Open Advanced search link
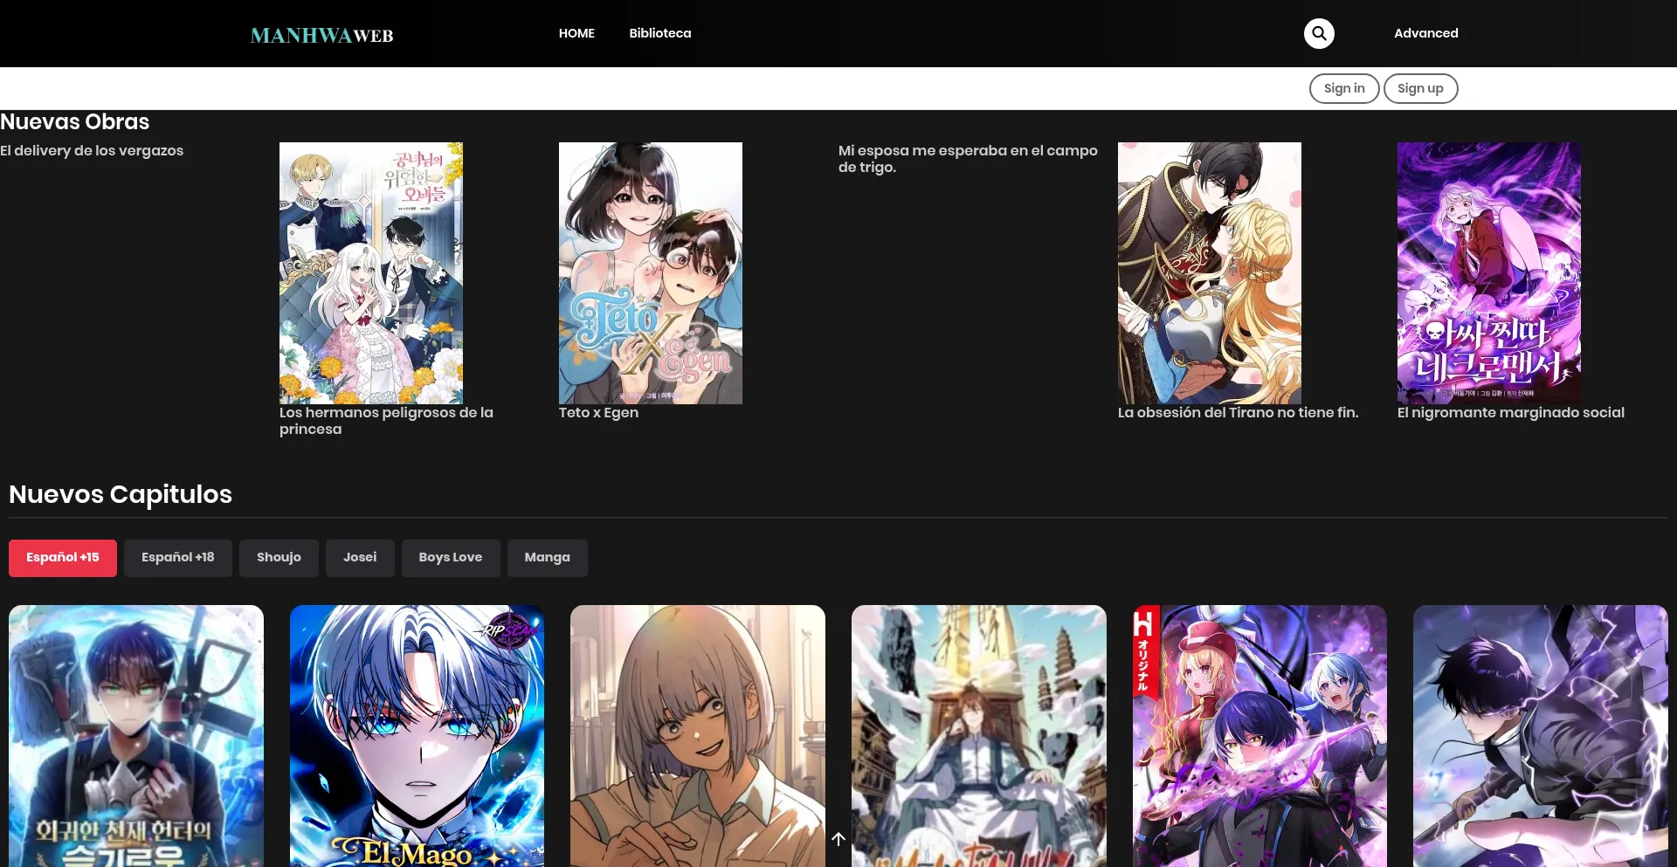The image size is (1677, 867). pyautogui.click(x=1425, y=33)
